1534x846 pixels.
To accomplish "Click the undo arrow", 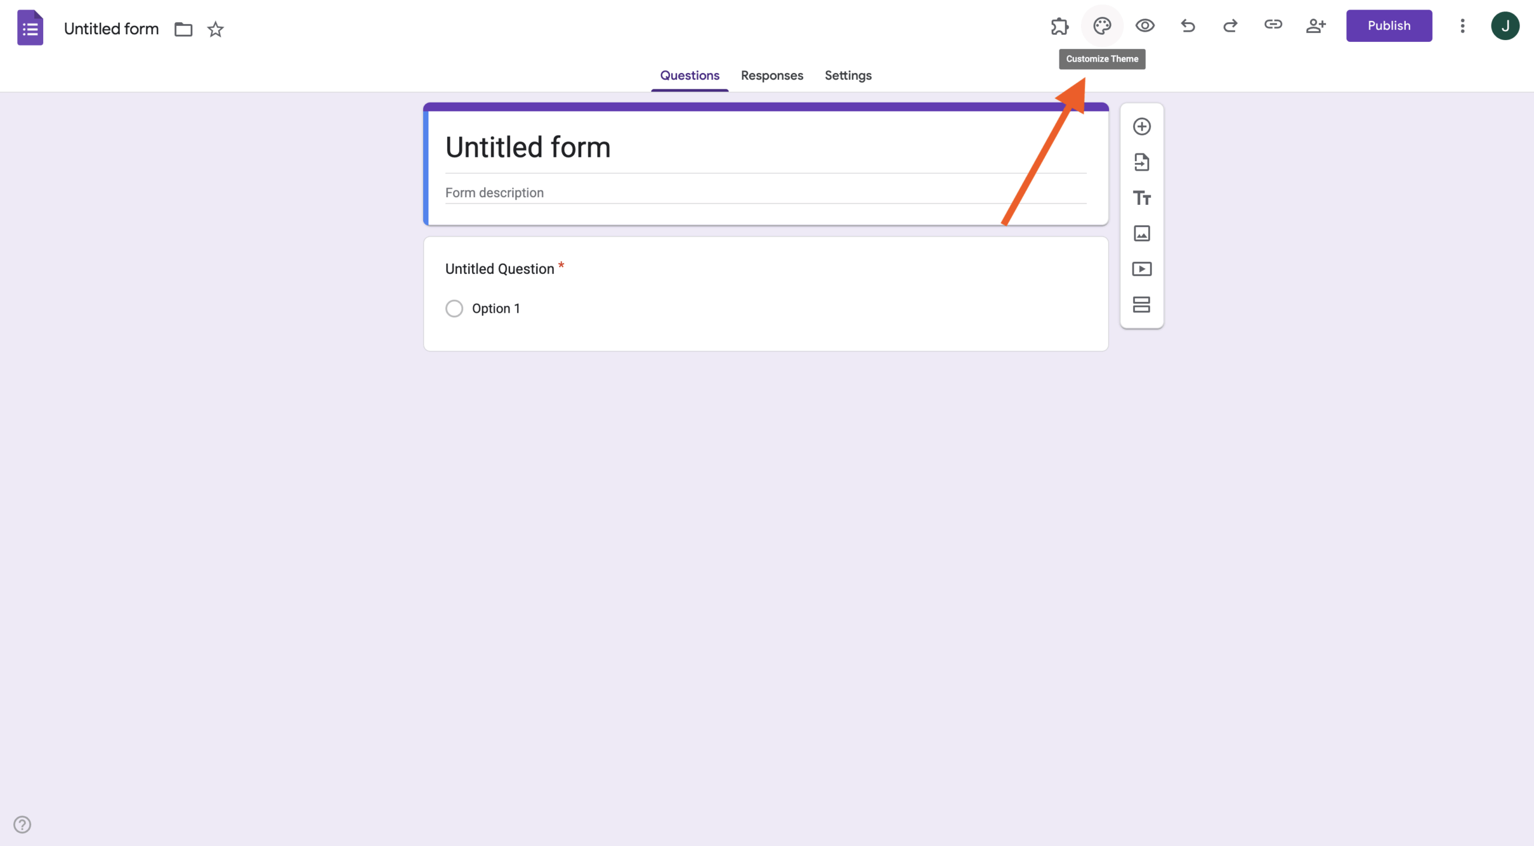I will pos(1188,26).
